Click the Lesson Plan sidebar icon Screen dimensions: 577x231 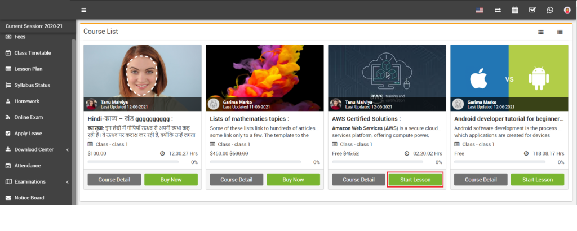(x=8, y=69)
